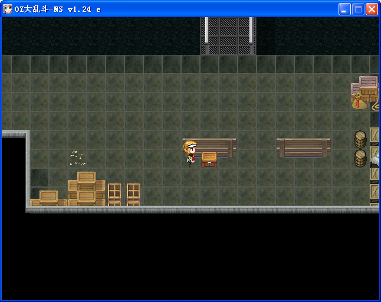Close the OZ game window
Screen dimensions: 381x302
(372, 9)
